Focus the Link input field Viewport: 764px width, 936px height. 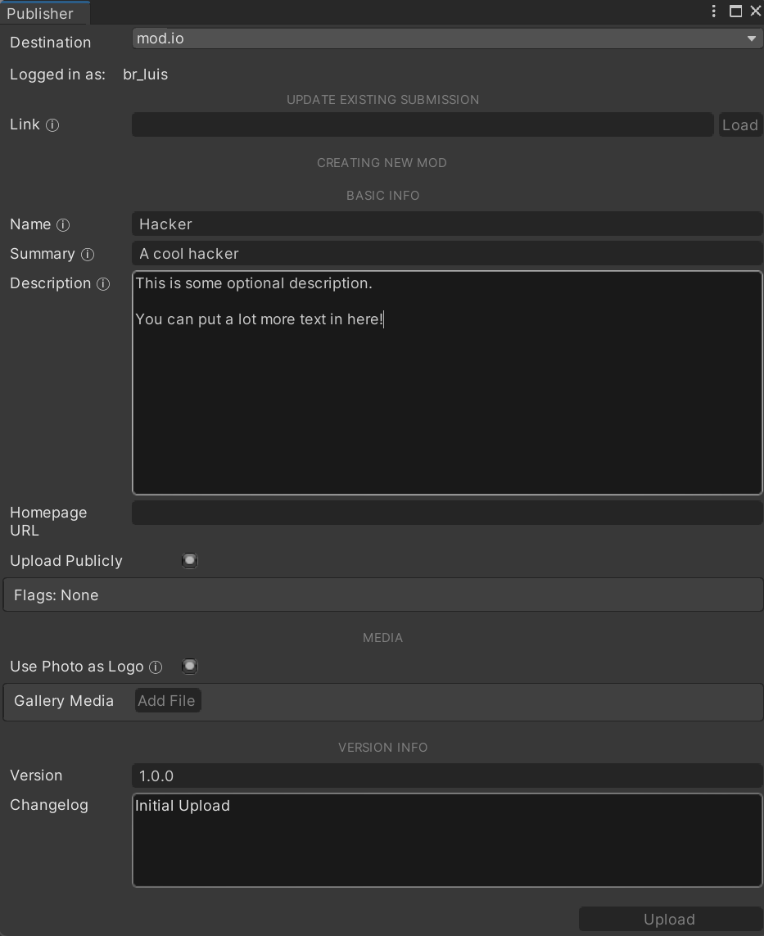tap(423, 125)
